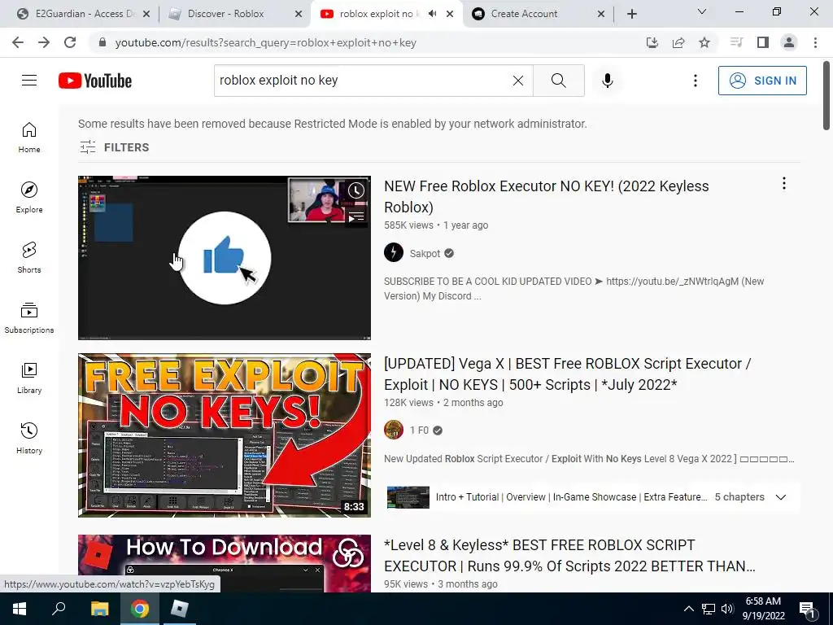Start voice search with the microphone icon
Screen dimensions: 833x625
tap(608, 81)
